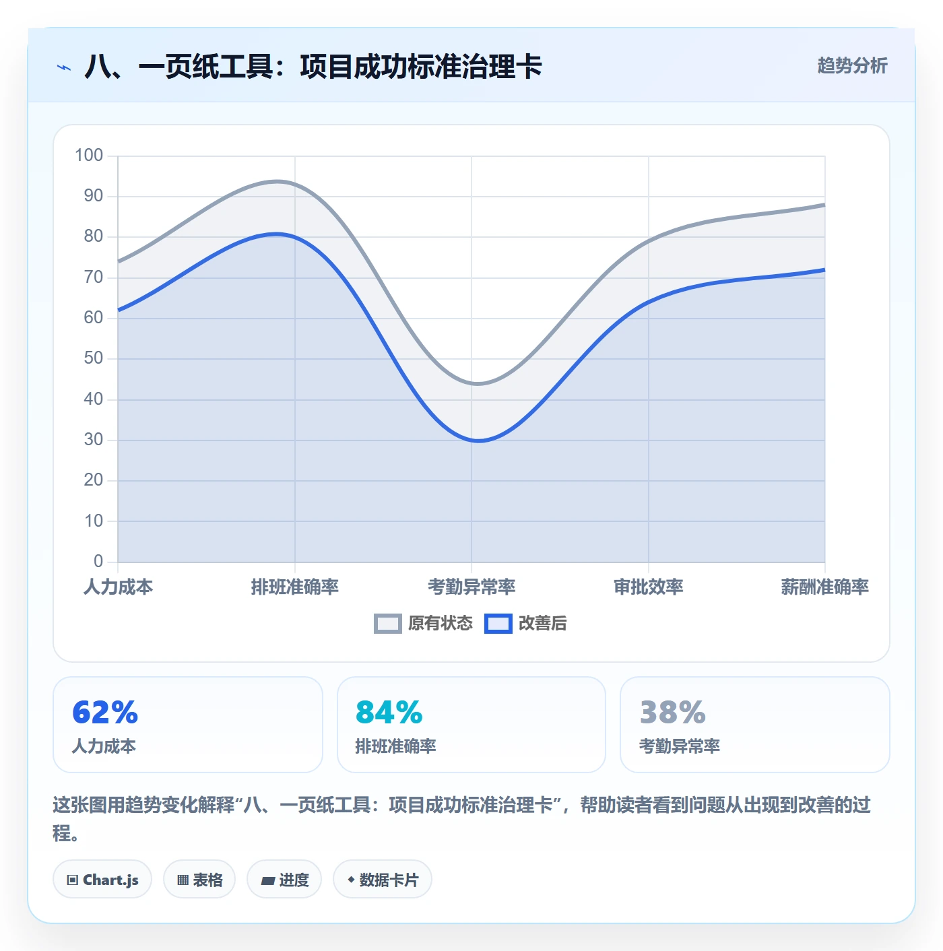The width and height of the screenshot is (943, 951).
Task: Open the Chart.js tag
Action: (102, 879)
